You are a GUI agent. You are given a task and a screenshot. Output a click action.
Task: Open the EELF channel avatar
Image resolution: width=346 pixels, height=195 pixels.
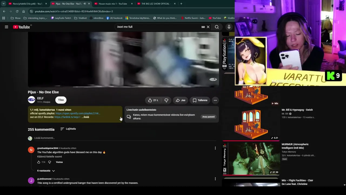click(x=31, y=100)
